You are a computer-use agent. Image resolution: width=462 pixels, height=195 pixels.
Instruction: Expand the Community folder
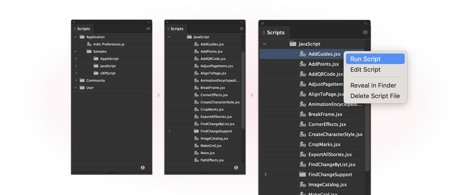click(76, 81)
